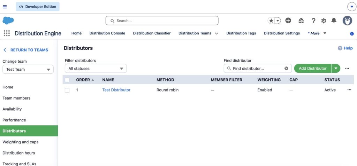Screen dimensions: 357x166
Task: Tick the Test Distributor row checkbox
Action: 67,90
